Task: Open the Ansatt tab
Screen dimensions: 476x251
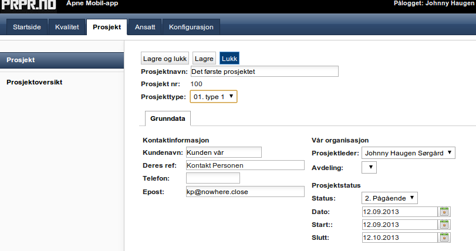Action: click(x=145, y=27)
